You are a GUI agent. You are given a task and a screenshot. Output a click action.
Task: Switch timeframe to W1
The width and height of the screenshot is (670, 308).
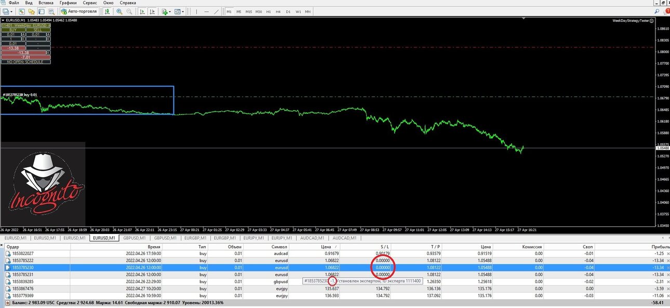coord(298,11)
